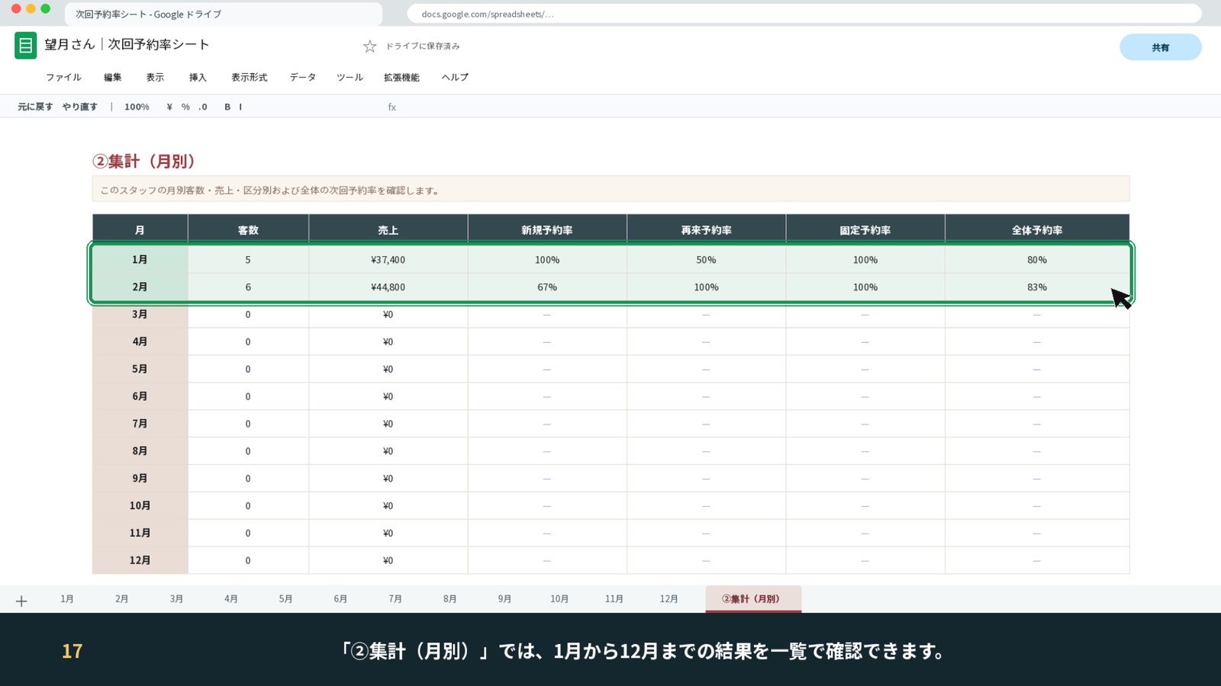Image resolution: width=1221 pixels, height=686 pixels.
Task: Click the 月 column header cell
Action: (x=140, y=229)
